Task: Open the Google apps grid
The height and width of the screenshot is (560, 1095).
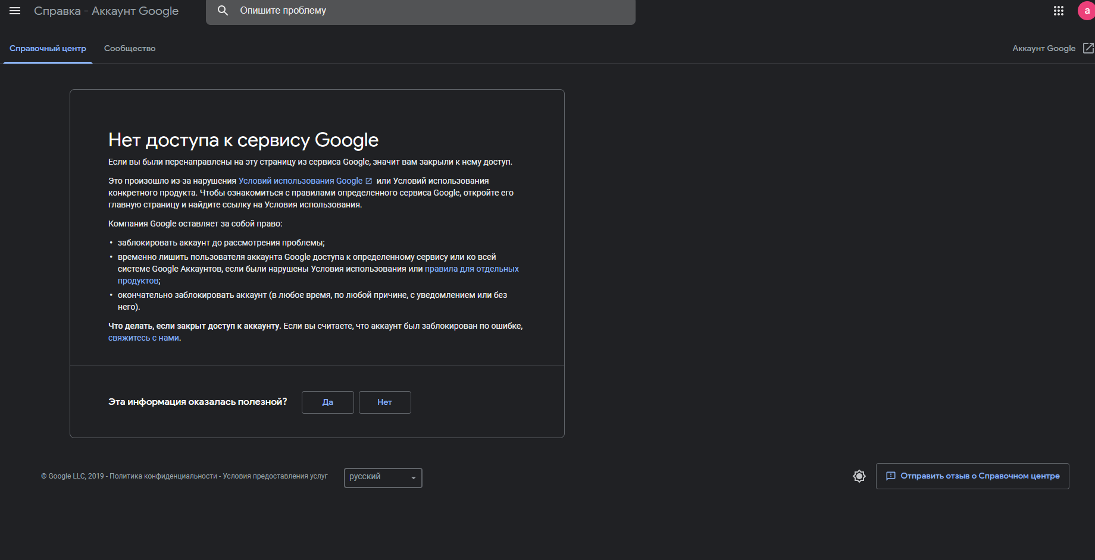Action: click(1058, 11)
